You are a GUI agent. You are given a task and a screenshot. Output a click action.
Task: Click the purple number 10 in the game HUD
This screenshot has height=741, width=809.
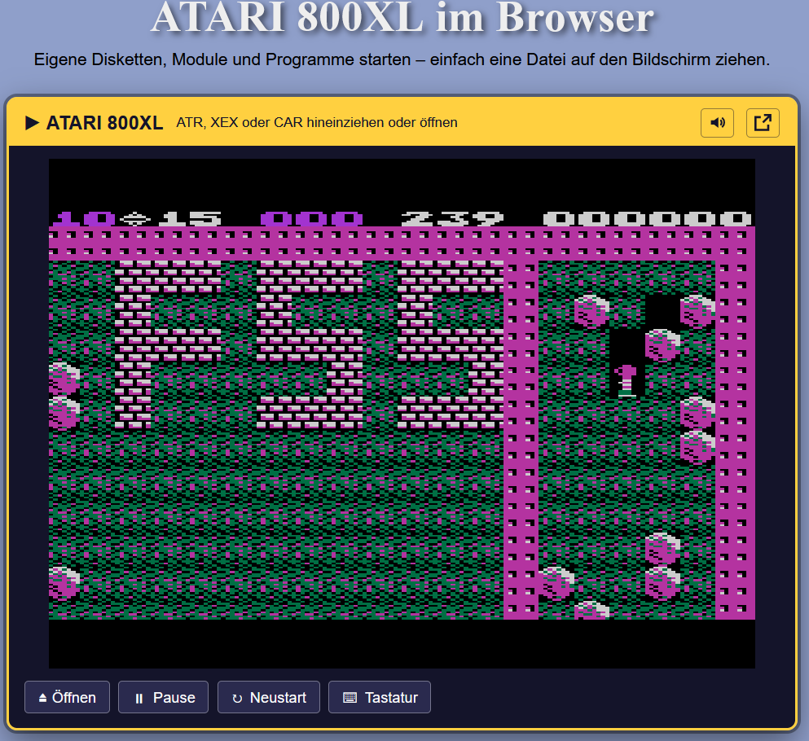(84, 219)
